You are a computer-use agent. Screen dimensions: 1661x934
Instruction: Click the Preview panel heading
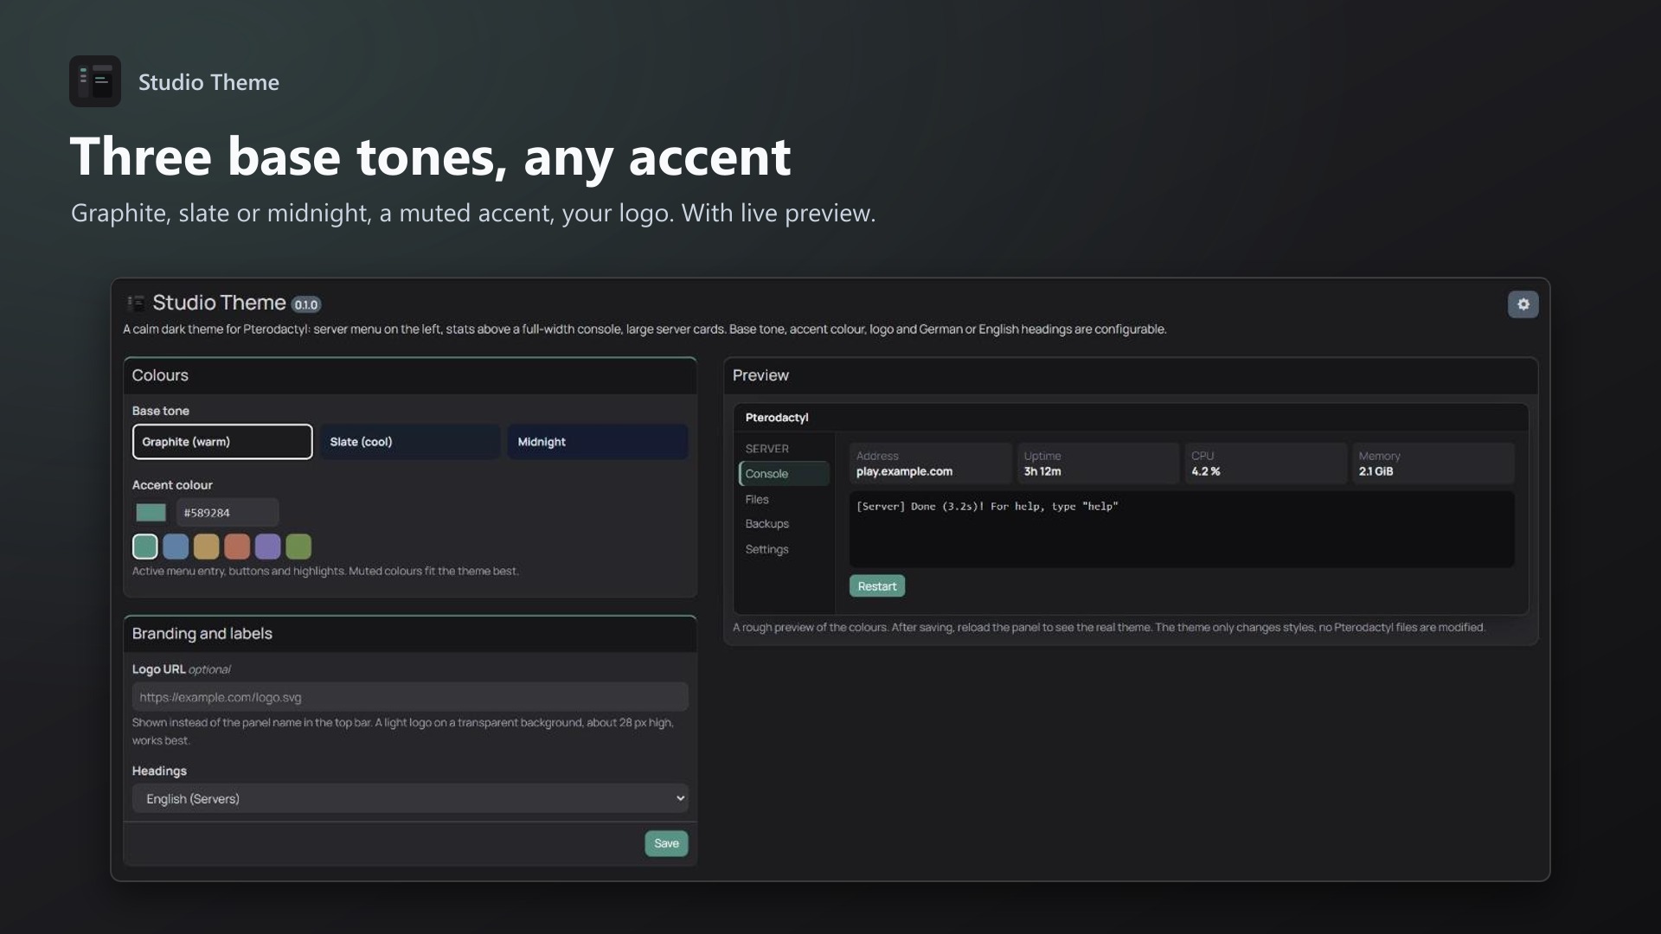pyautogui.click(x=760, y=375)
